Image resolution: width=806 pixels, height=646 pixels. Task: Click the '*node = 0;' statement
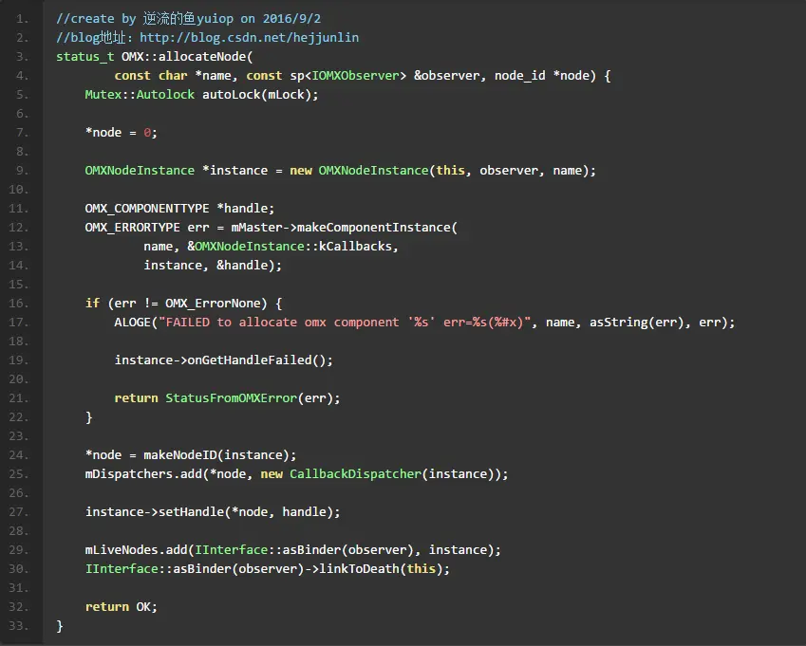point(122,133)
